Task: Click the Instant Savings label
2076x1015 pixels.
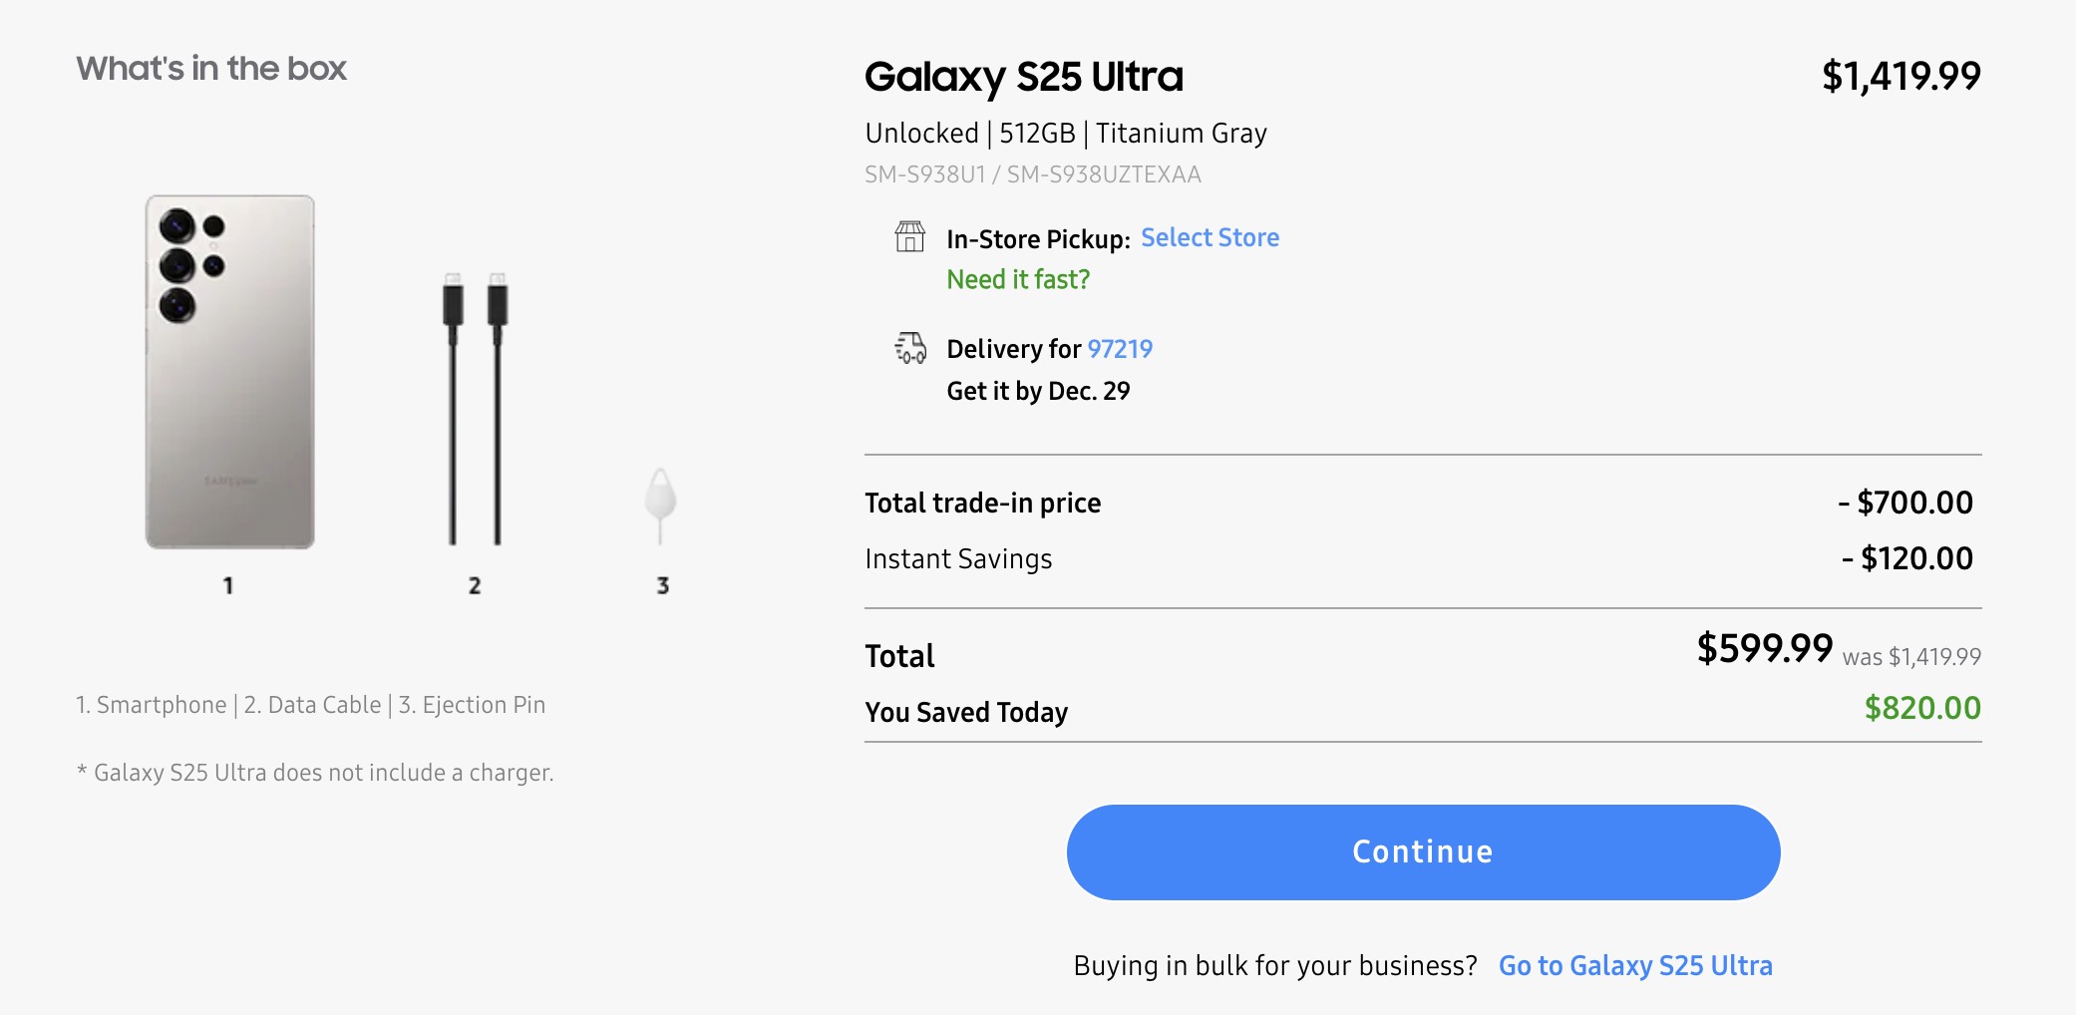Action: click(x=958, y=559)
